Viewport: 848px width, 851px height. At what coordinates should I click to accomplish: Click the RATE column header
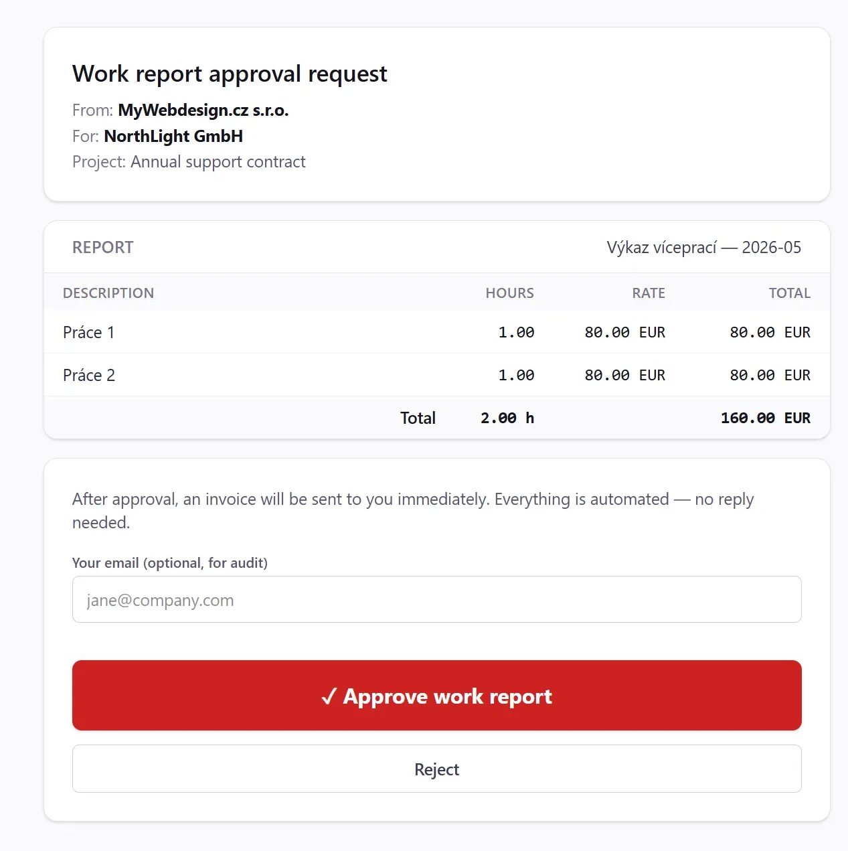(649, 293)
